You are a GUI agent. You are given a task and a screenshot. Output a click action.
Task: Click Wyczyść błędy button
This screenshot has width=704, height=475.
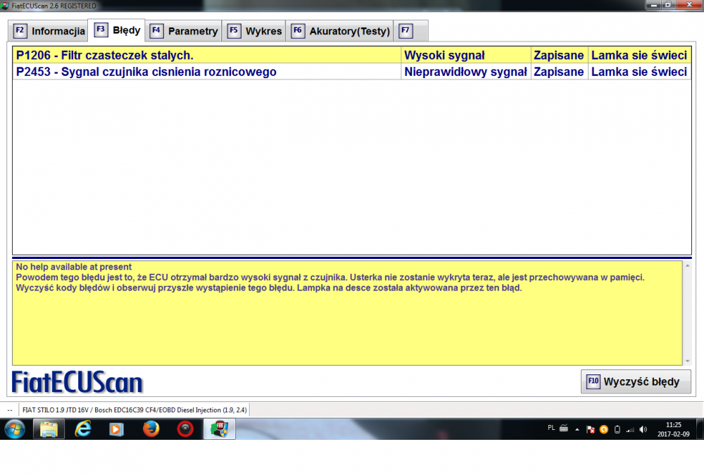635,381
